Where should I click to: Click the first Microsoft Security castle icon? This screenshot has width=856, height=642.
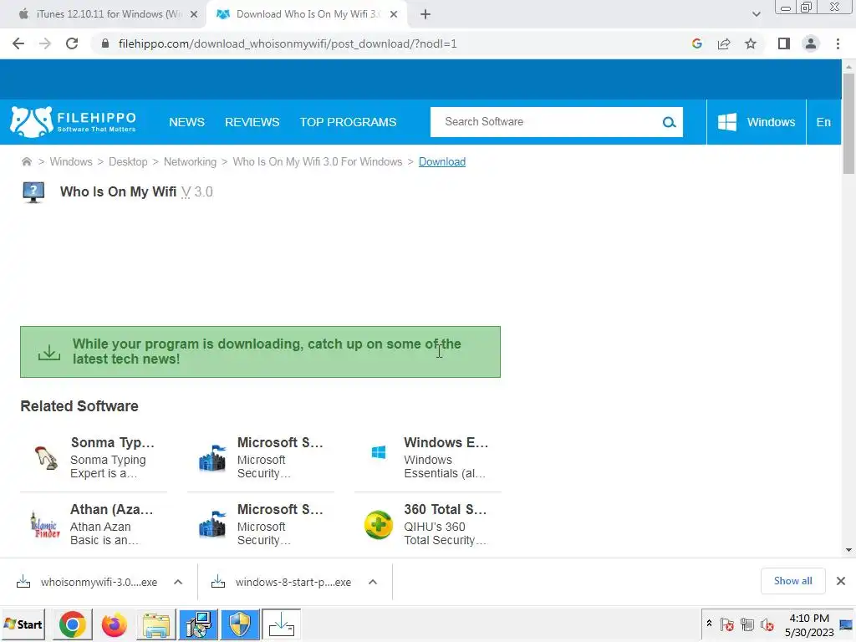212,457
